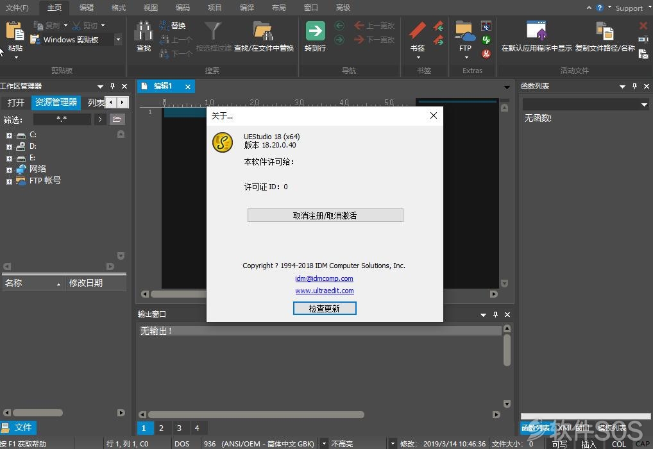Screen dimensions: 653x449
Task: Open the Workspace Manager panel menu arrow
Action: coord(100,87)
